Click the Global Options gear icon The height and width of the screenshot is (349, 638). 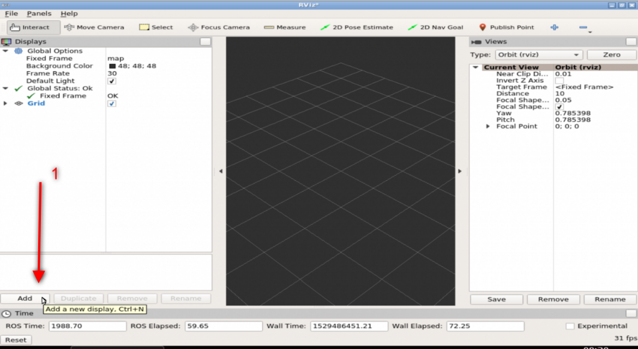click(x=19, y=51)
